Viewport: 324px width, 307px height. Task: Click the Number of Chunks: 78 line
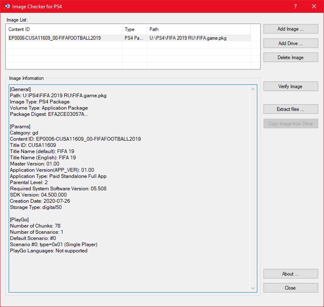[35, 226]
